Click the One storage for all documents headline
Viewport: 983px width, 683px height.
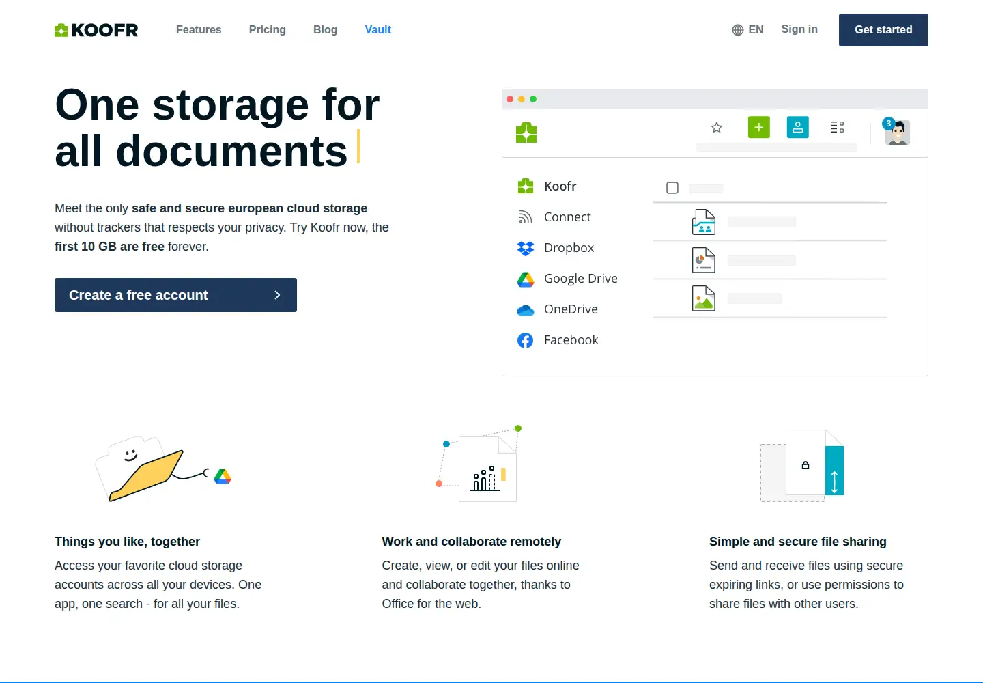217,128
